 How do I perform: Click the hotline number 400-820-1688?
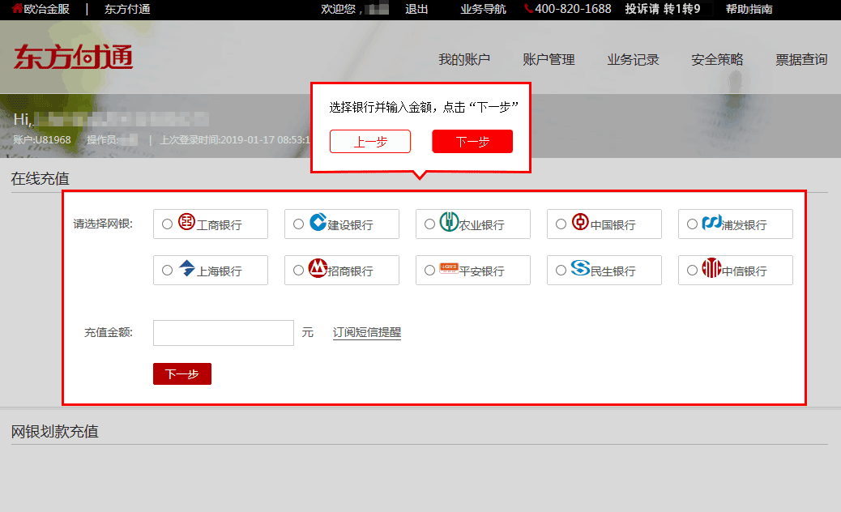click(573, 9)
